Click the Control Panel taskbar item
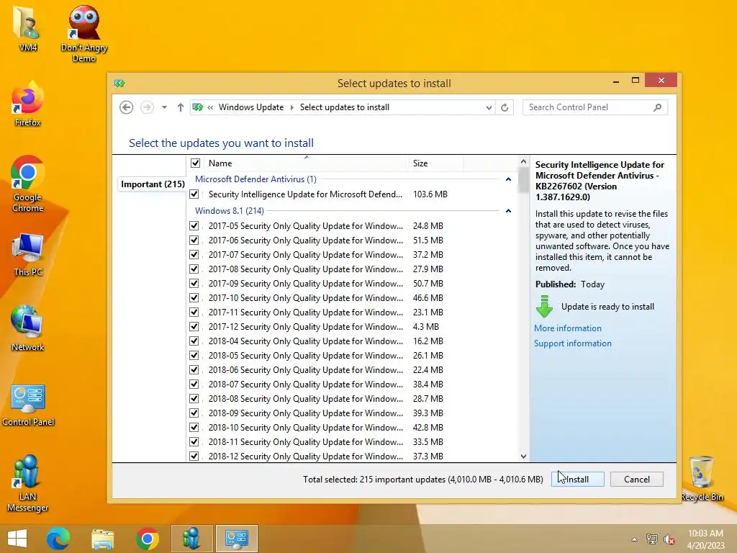Image resolution: width=737 pixels, height=553 pixels. coord(236,539)
